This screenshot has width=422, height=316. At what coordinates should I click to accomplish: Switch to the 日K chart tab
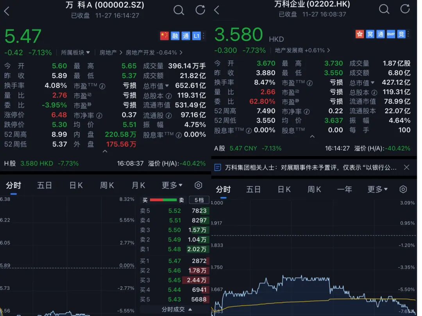(76, 185)
